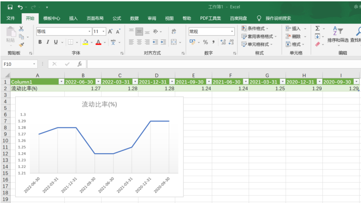Click the Undo arrow icon
361x203 pixels.
click(20, 7)
